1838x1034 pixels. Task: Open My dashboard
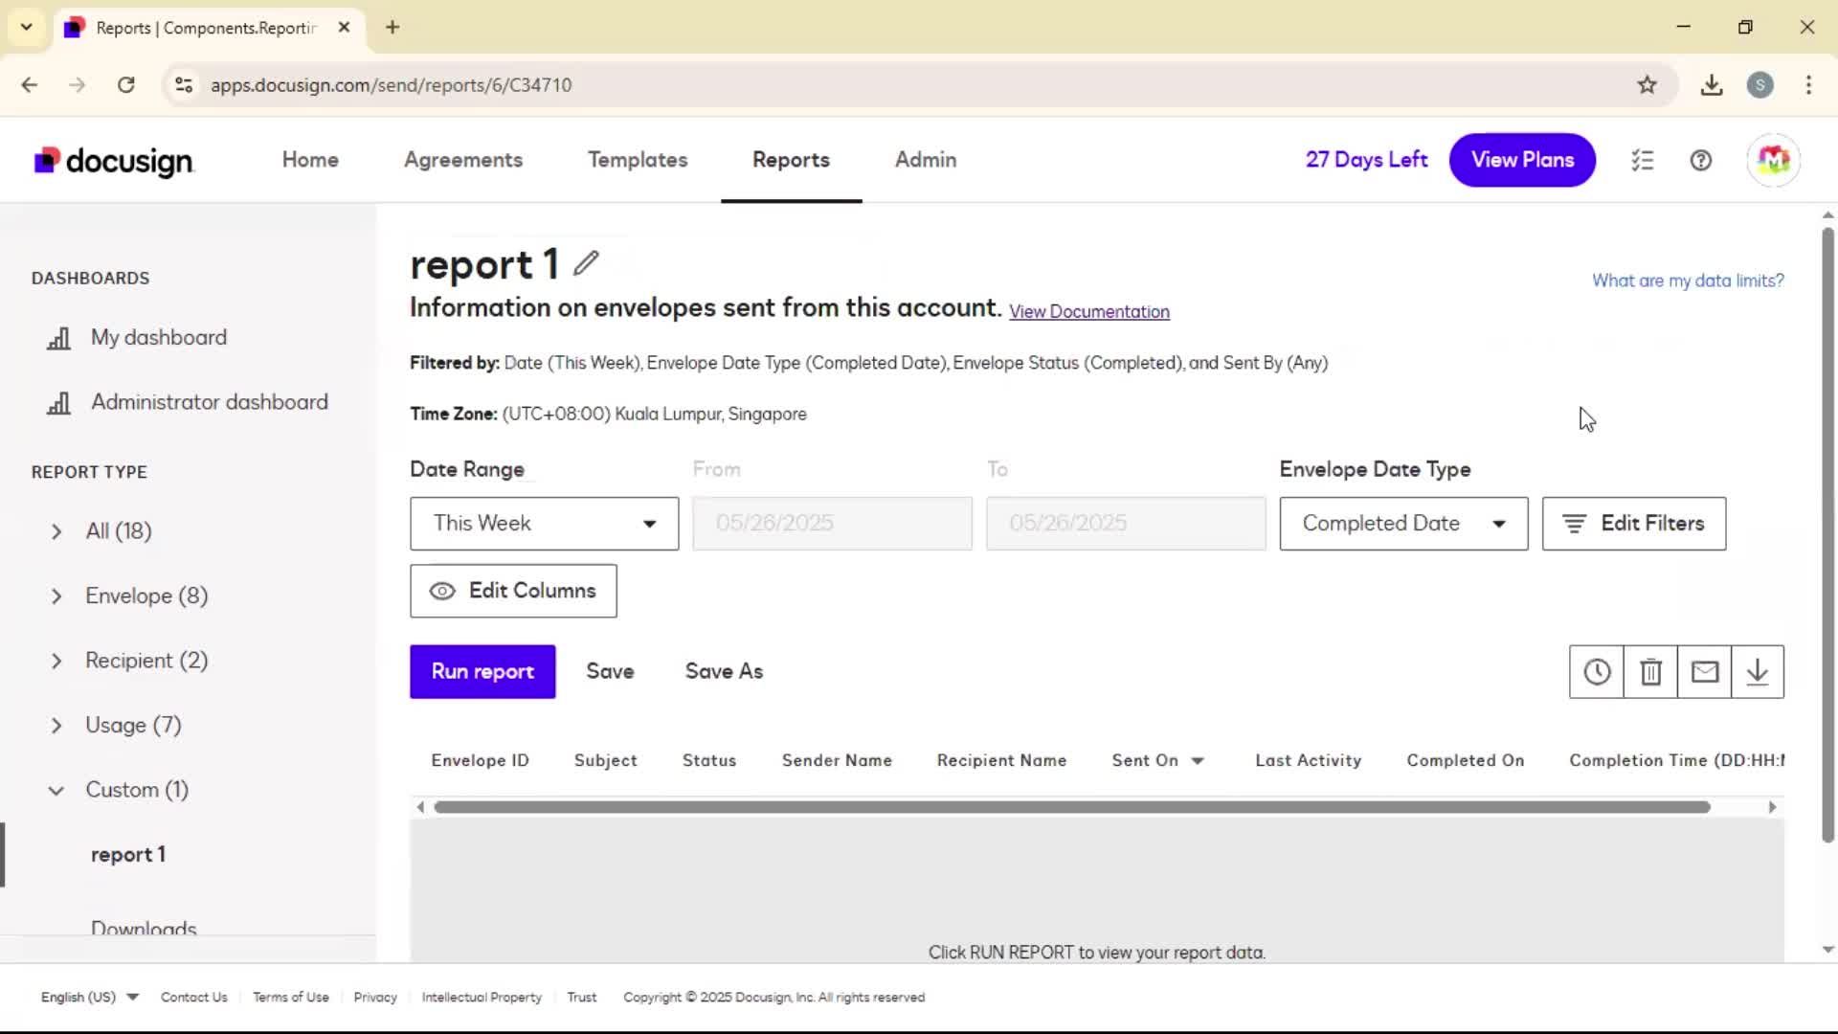pyautogui.click(x=159, y=338)
